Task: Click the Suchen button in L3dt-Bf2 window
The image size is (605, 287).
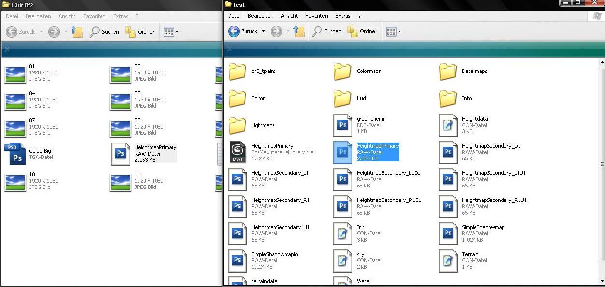Action: 105,32
